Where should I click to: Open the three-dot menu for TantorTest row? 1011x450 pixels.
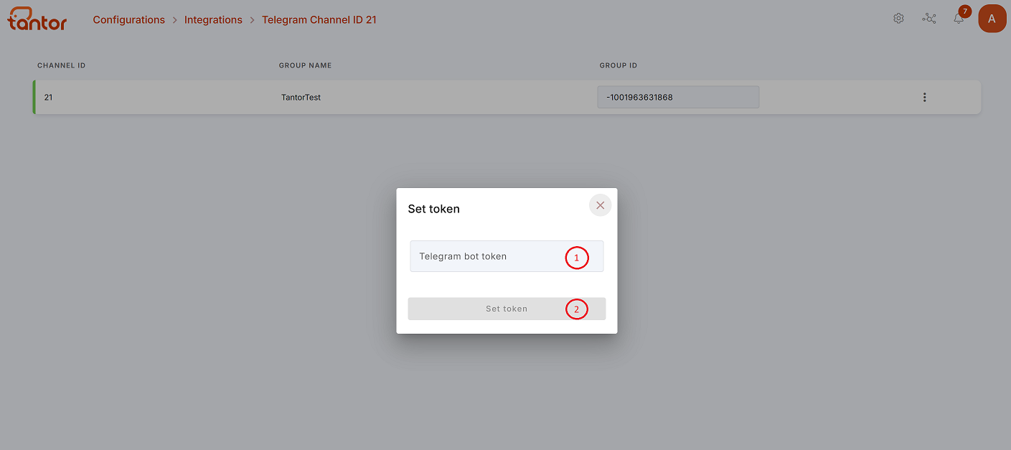tap(924, 97)
